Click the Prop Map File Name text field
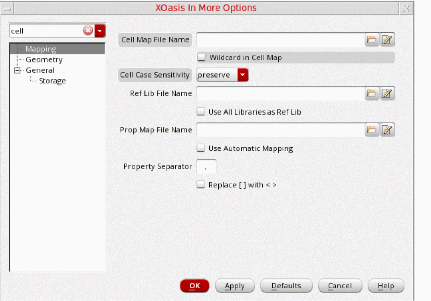The image size is (431, 301). pos(280,130)
